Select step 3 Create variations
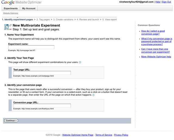Screen dimensions: 174x140 click(x=63, y=20)
